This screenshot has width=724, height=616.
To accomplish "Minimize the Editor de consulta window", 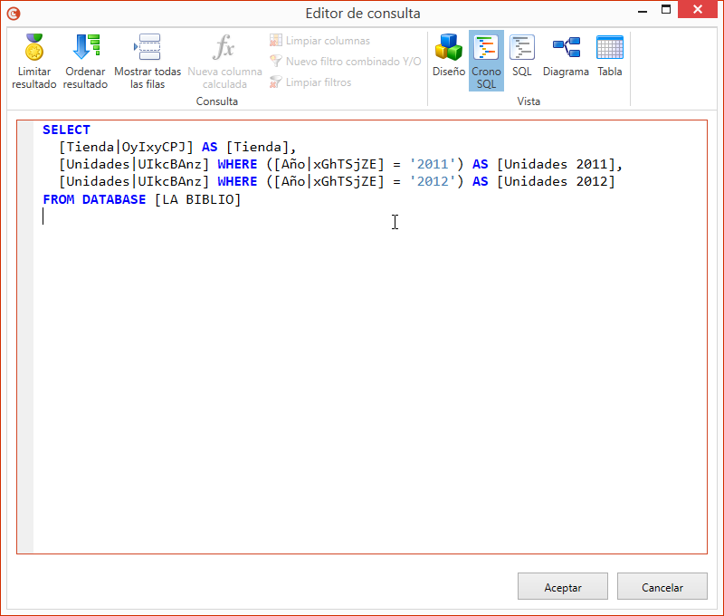I will click(x=643, y=10).
